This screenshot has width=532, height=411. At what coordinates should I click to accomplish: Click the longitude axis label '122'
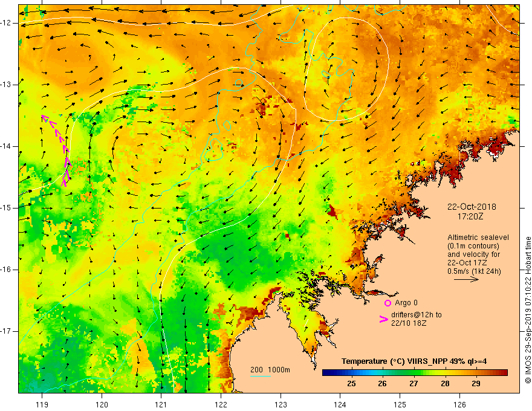(x=221, y=404)
